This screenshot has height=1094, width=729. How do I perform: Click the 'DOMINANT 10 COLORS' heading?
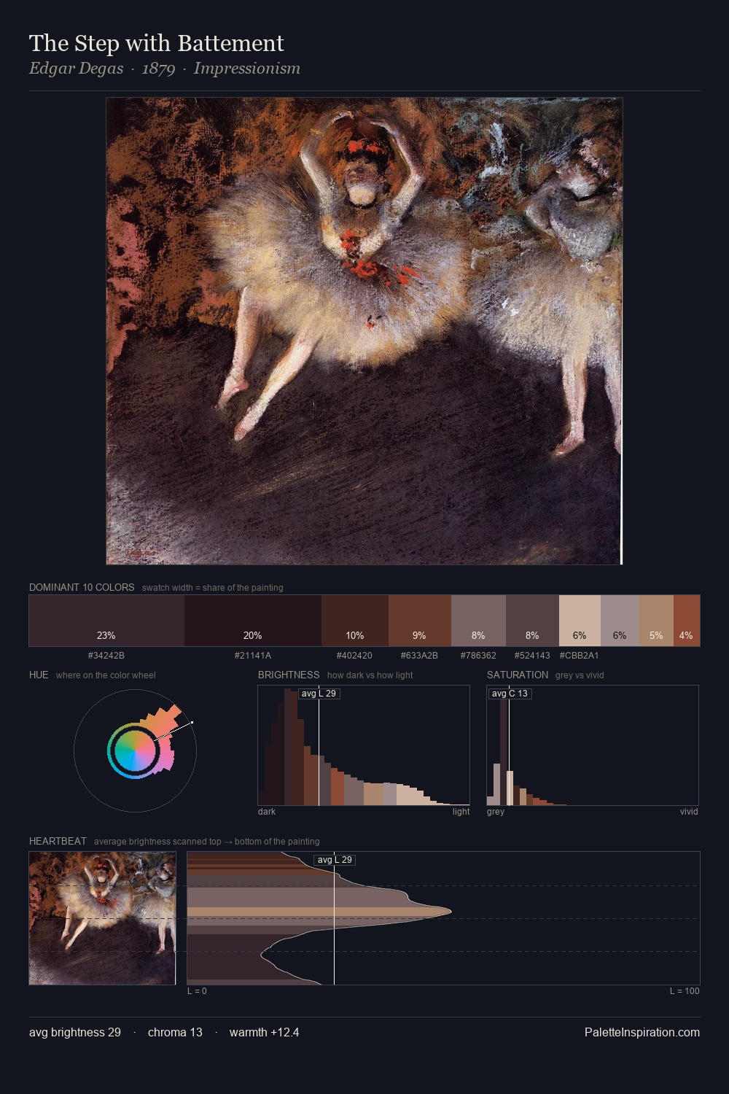82,587
